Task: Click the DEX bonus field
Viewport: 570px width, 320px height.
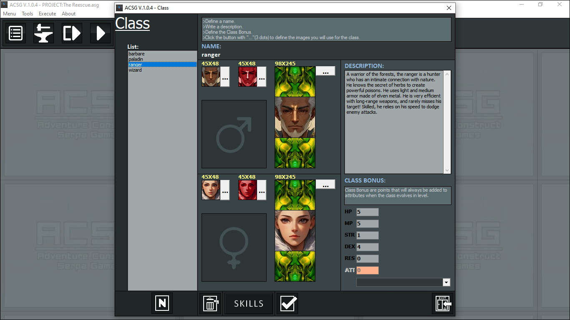Action: 368,247
